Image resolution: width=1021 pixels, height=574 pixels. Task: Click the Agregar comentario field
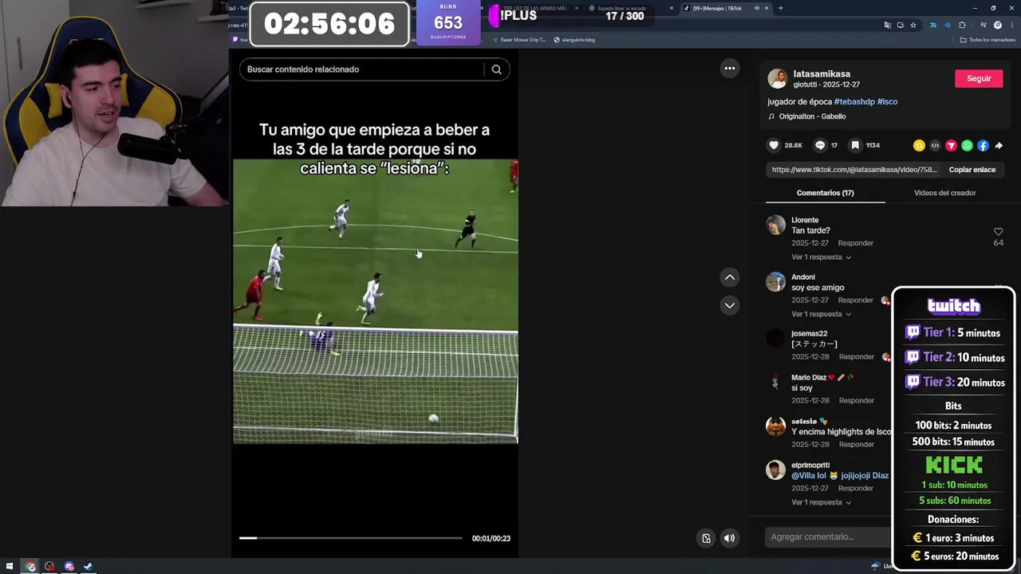(826, 537)
